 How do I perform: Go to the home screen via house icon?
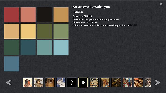[161, 4]
